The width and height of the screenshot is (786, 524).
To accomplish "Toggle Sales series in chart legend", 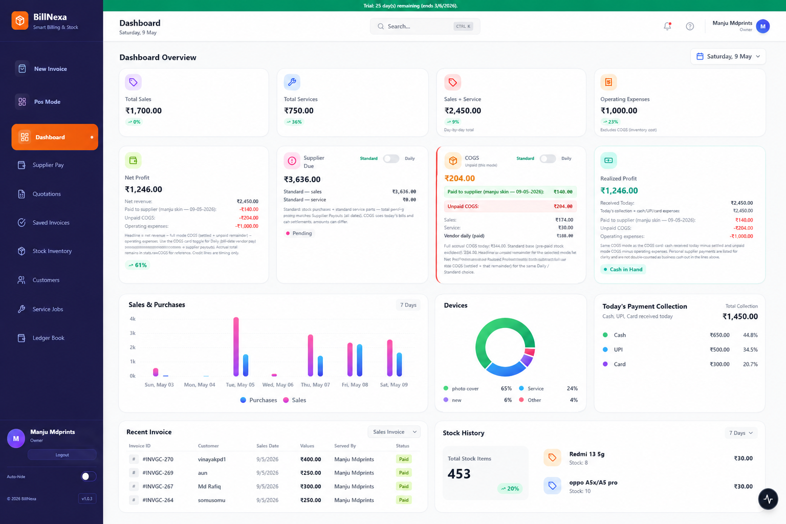I will pyautogui.click(x=295, y=400).
